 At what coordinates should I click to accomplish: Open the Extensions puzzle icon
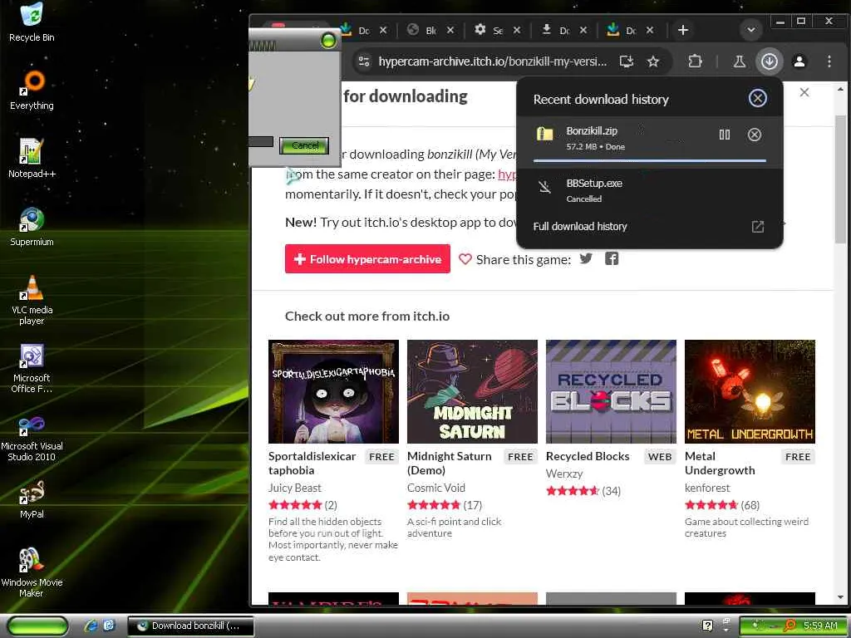(x=695, y=61)
